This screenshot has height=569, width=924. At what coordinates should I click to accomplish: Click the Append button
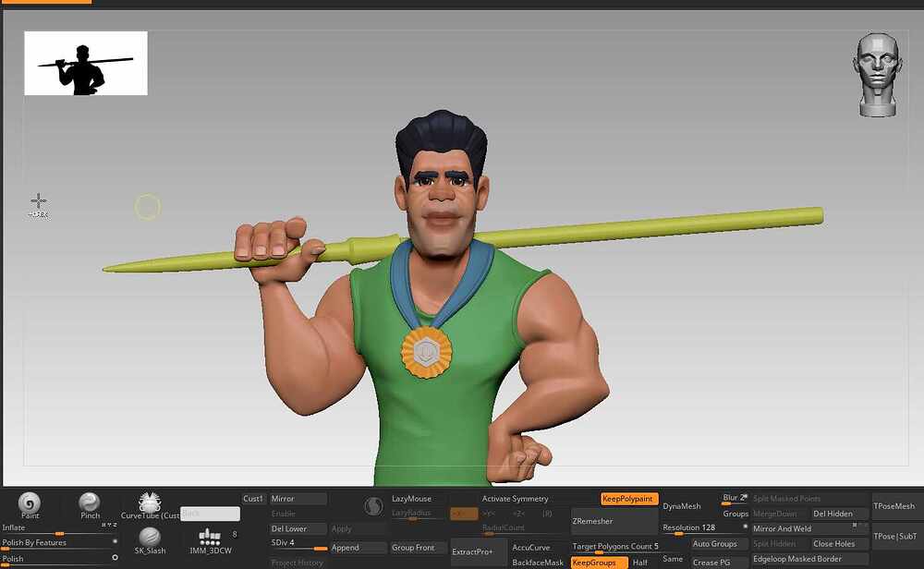[359, 548]
